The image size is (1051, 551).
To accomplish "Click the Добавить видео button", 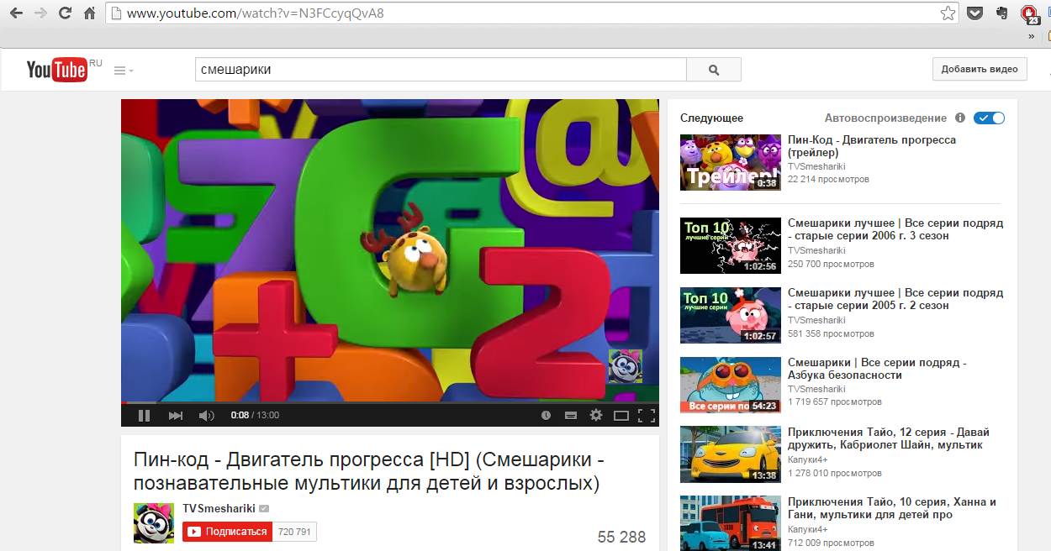I will pyautogui.click(x=980, y=70).
